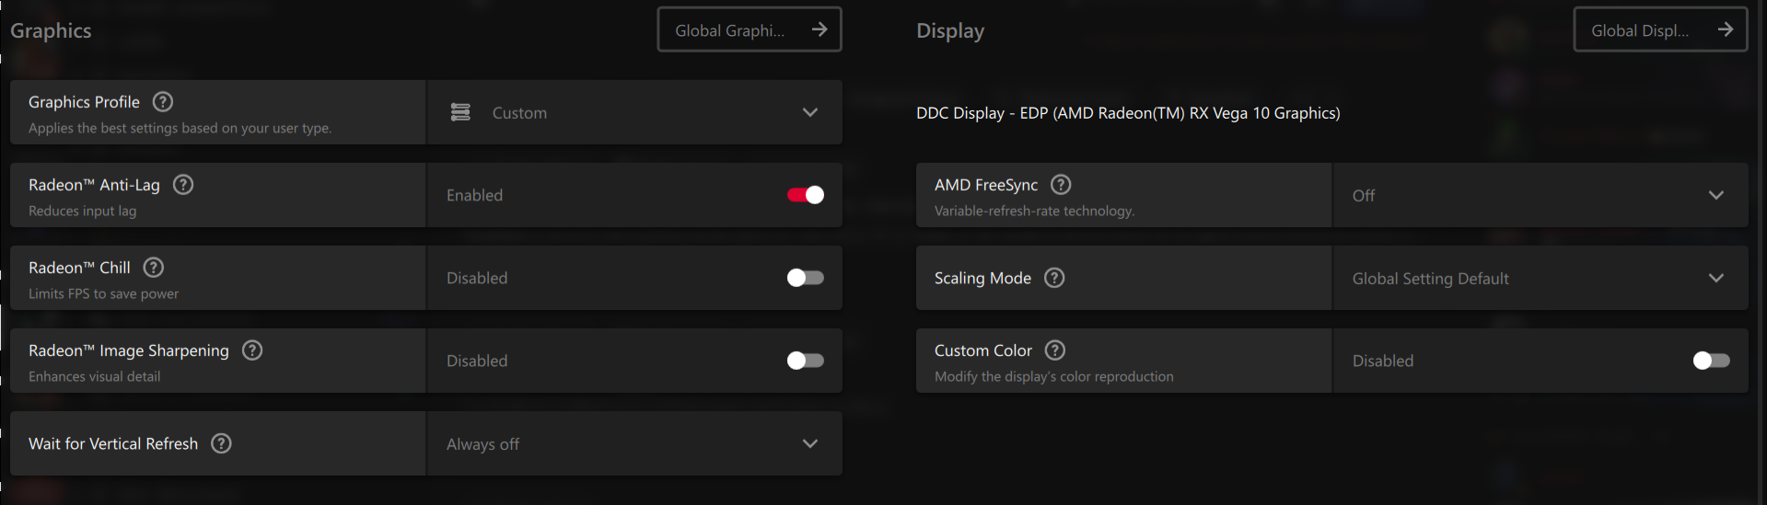Viewport: 1767px width, 505px height.
Task: Turn on Radeon Image Sharpening
Action: coord(806,361)
